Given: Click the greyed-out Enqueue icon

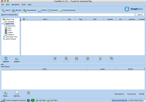Looking at the screenshot, I should coord(66,58).
